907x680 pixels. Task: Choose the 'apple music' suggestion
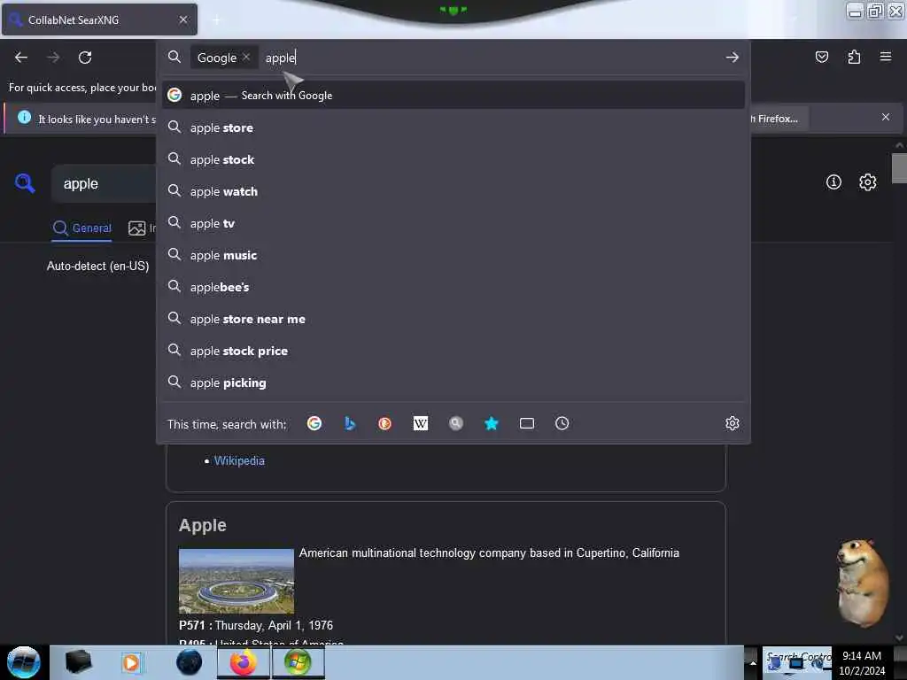click(x=453, y=254)
